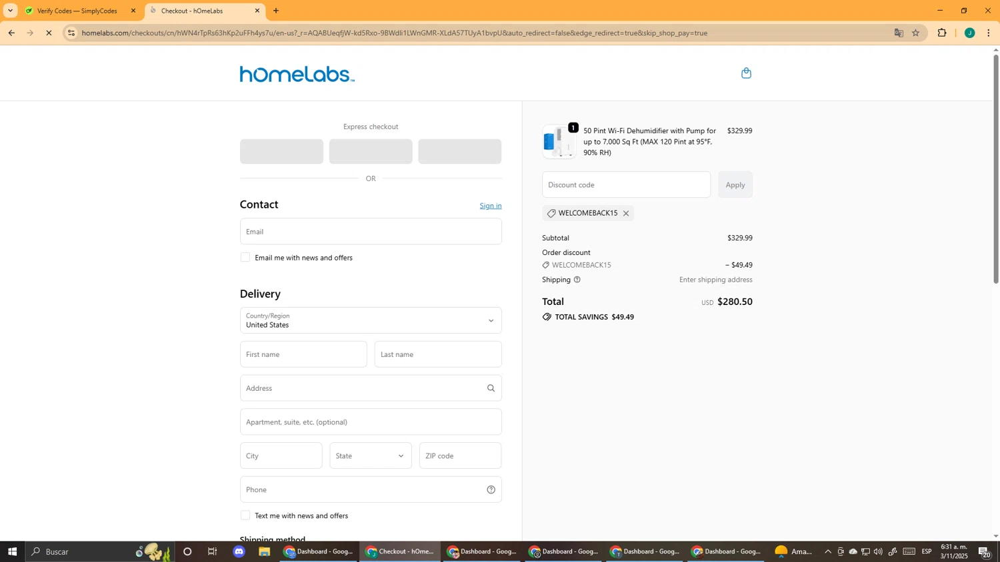Click the Last name field

pos(438,354)
